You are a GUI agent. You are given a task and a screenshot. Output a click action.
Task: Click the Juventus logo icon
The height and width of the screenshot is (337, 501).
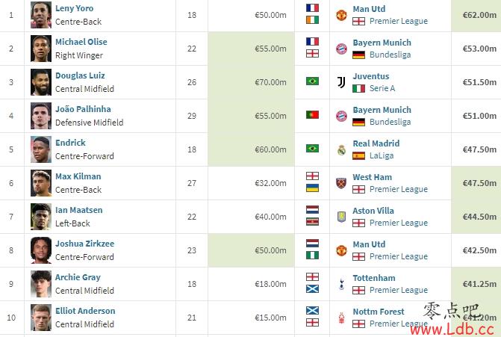tap(341, 82)
